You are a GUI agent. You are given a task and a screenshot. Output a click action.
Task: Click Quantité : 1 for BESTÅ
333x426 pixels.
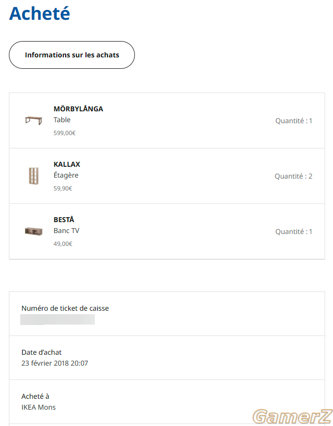[x=293, y=232]
